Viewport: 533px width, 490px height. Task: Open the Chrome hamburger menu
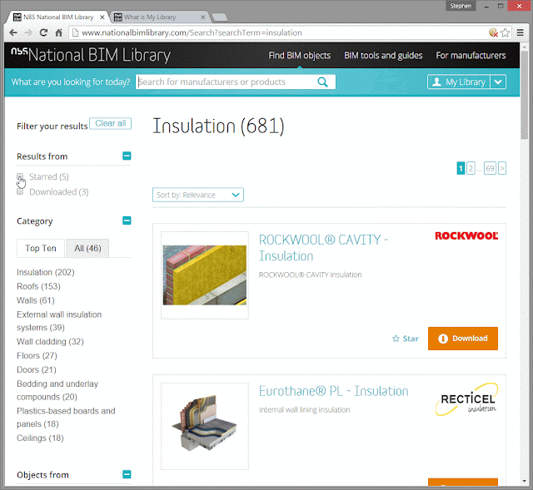tap(520, 32)
